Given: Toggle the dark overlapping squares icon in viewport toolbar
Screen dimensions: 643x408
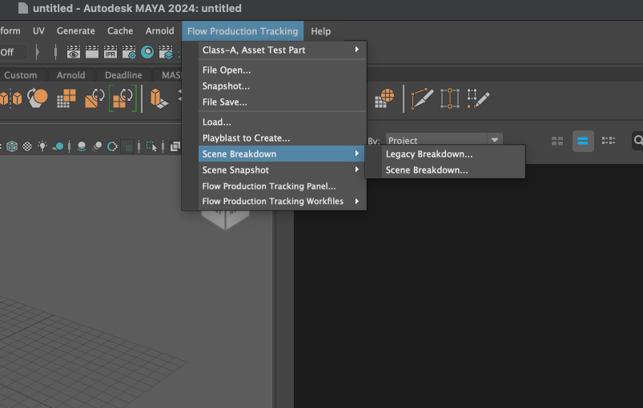Looking at the screenshot, I should tap(128, 146).
